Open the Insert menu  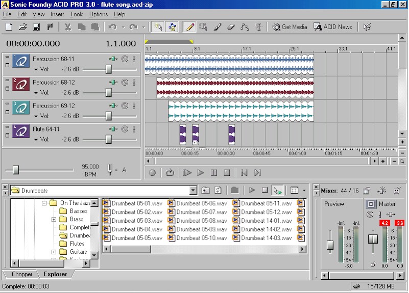(57, 14)
